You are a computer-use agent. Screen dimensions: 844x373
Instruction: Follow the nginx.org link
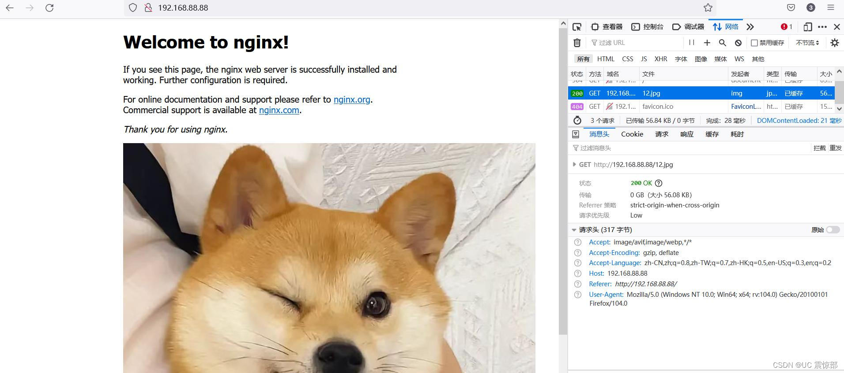click(352, 100)
